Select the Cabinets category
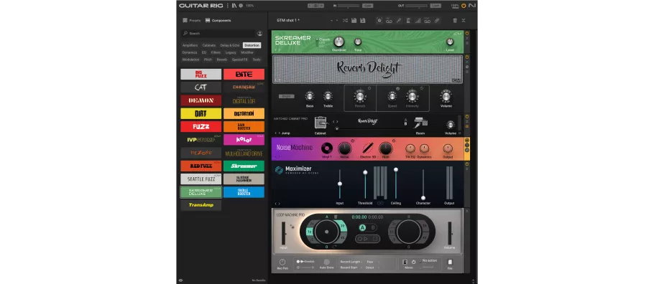The height and width of the screenshot is (284, 654). coord(209,45)
